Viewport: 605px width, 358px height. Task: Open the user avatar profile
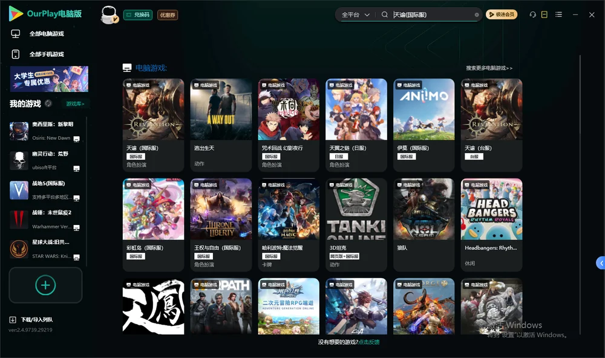click(109, 15)
